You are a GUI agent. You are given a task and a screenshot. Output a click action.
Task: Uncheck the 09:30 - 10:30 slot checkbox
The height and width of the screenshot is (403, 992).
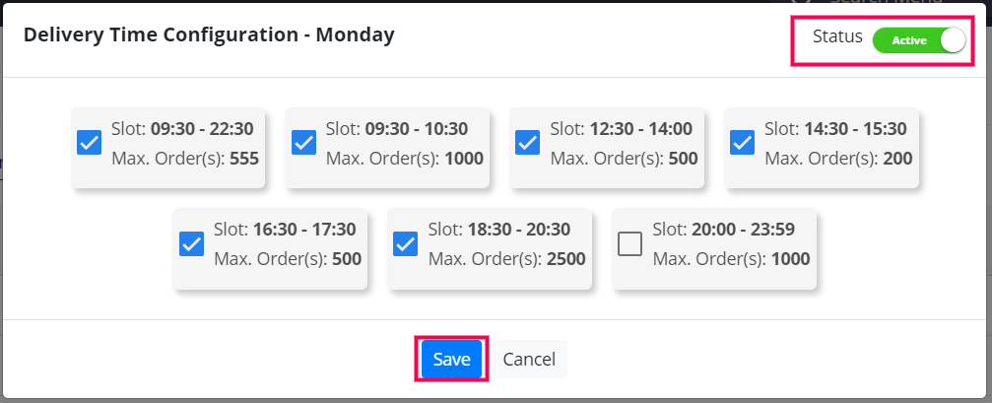click(303, 144)
